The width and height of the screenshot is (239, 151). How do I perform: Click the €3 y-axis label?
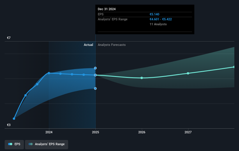pos(9,125)
